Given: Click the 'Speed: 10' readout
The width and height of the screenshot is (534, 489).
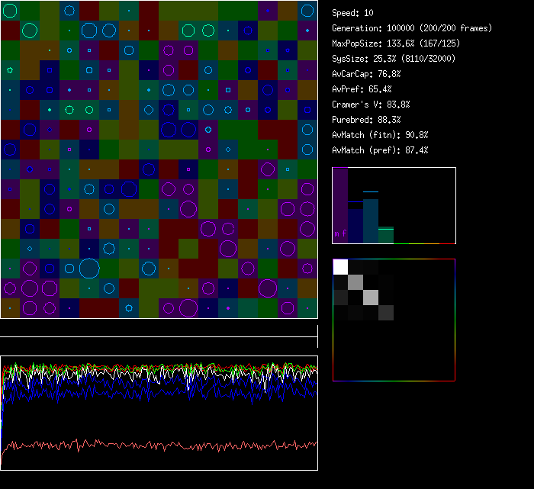Looking at the screenshot, I should tap(352, 13).
